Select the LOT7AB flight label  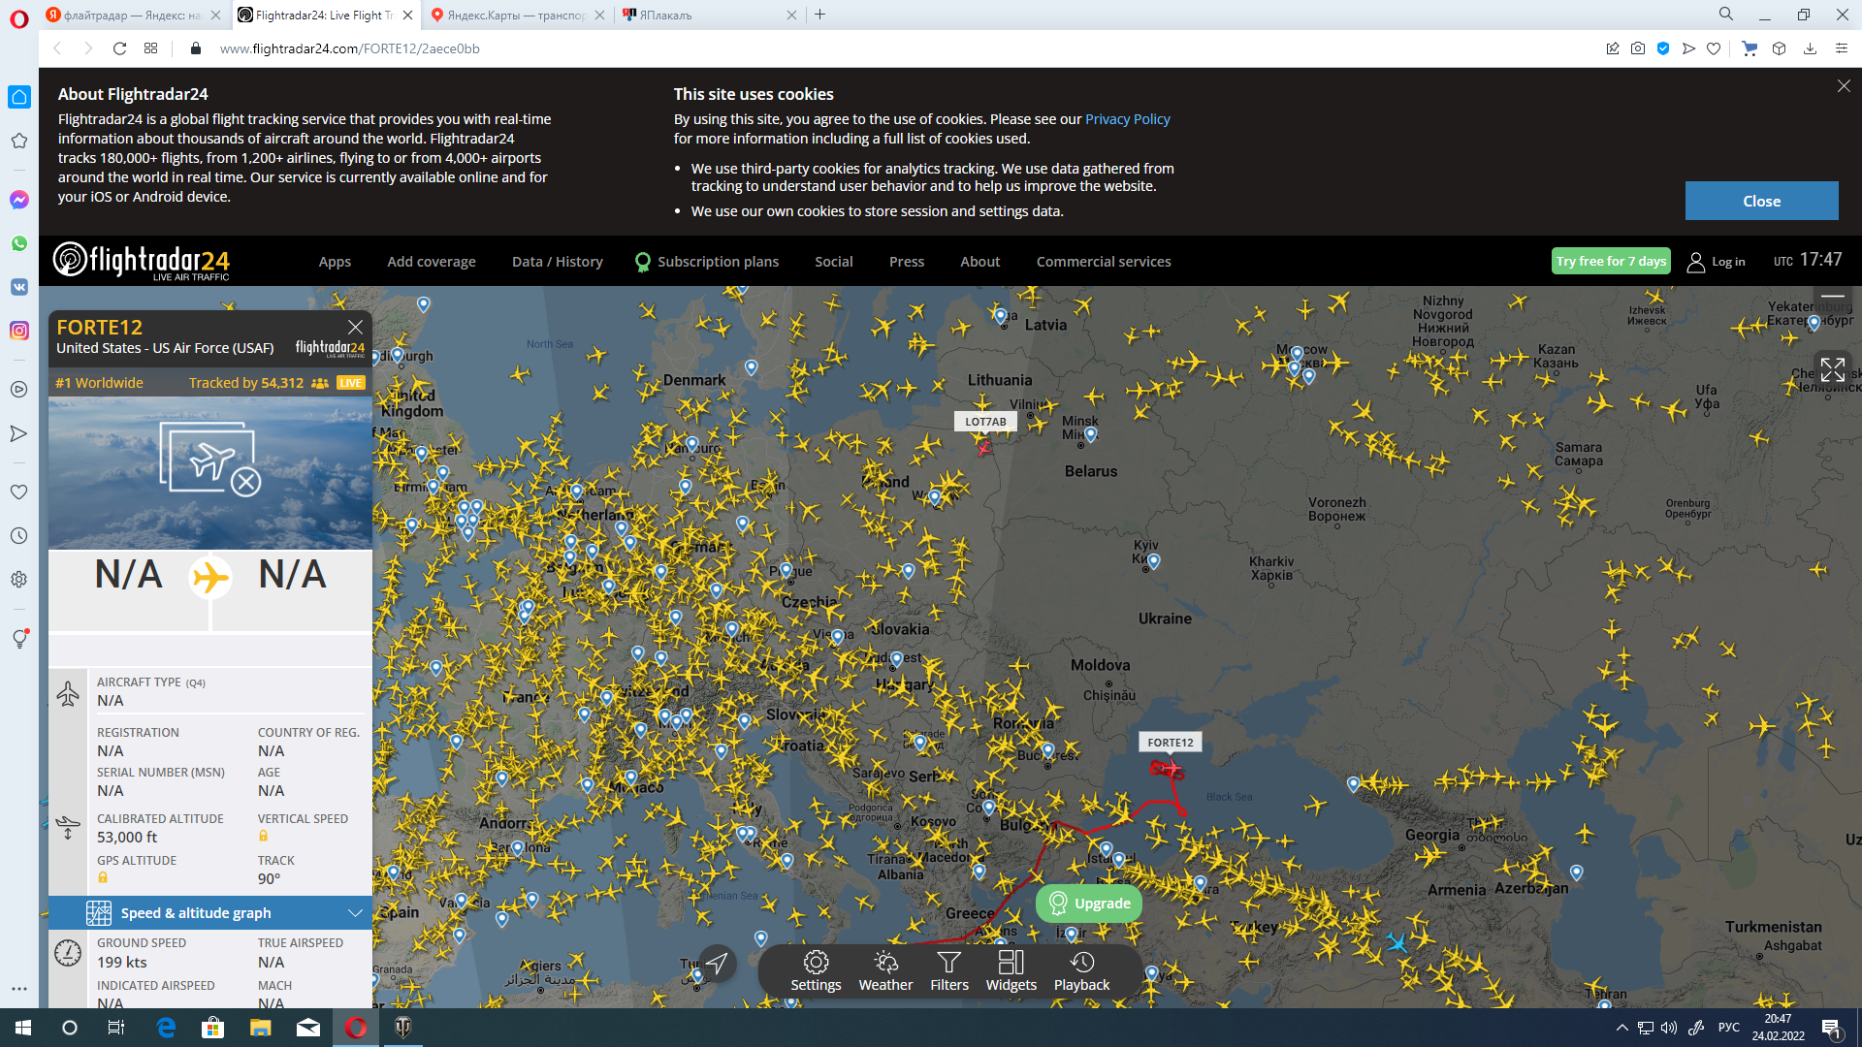[x=985, y=422]
